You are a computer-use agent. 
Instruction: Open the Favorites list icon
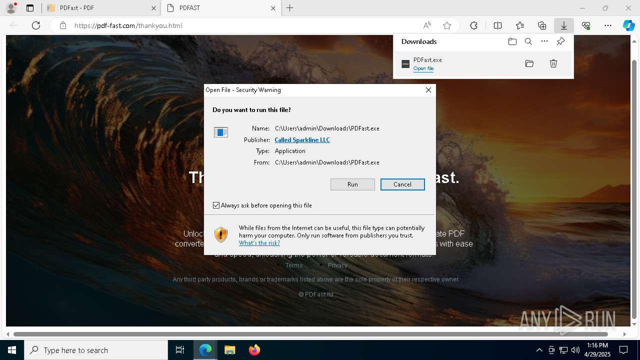pyautogui.click(x=520, y=25)
